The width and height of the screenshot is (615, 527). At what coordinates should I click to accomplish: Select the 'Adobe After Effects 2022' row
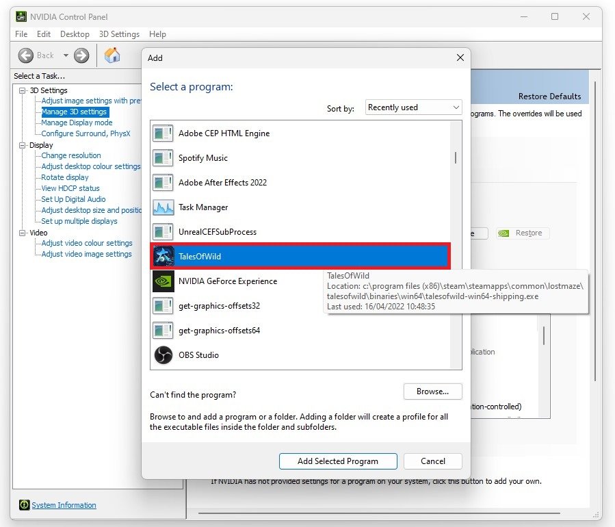tap(300, 183)
